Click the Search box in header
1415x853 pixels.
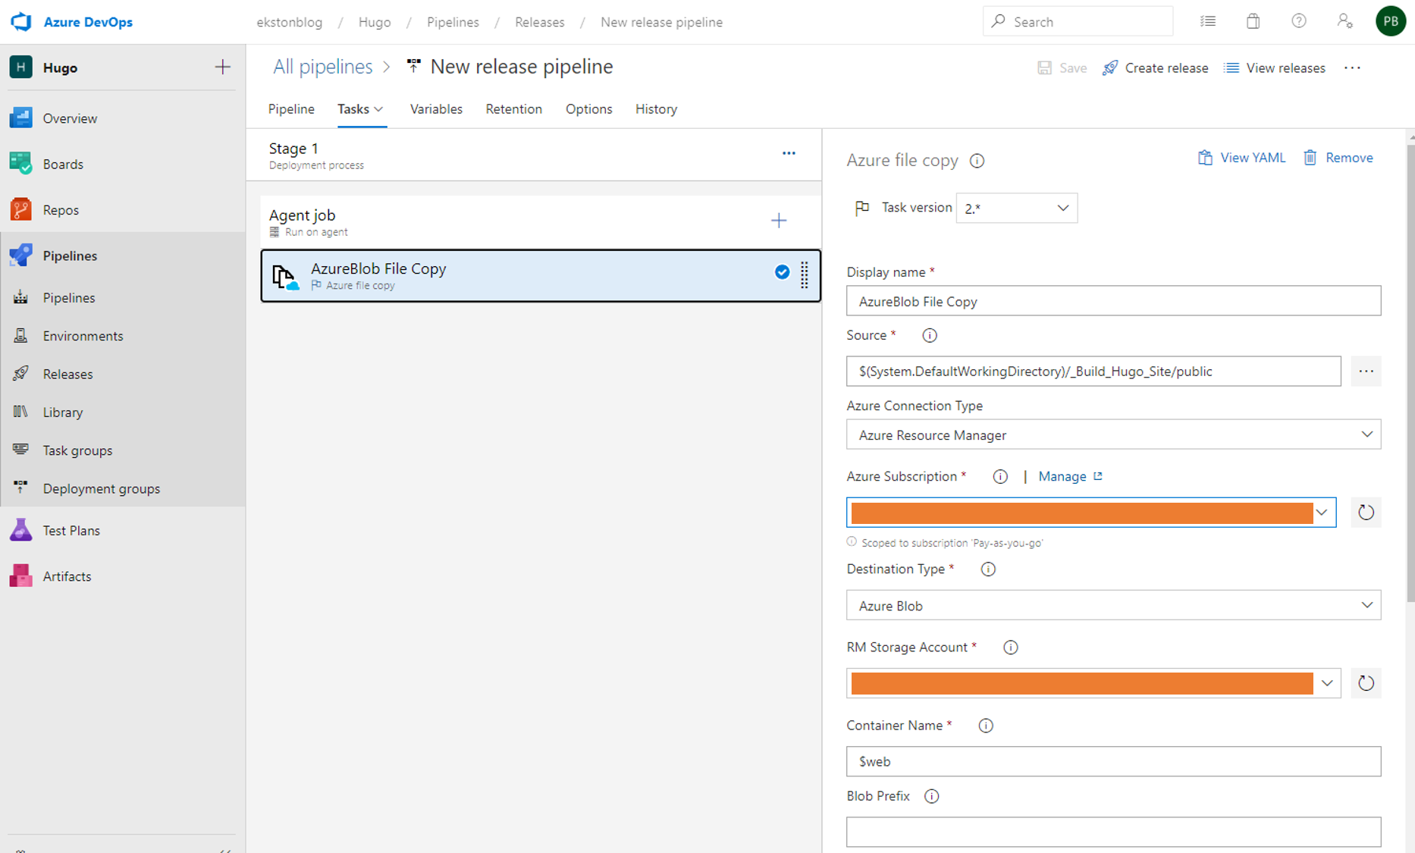(x=1078, y=21)
